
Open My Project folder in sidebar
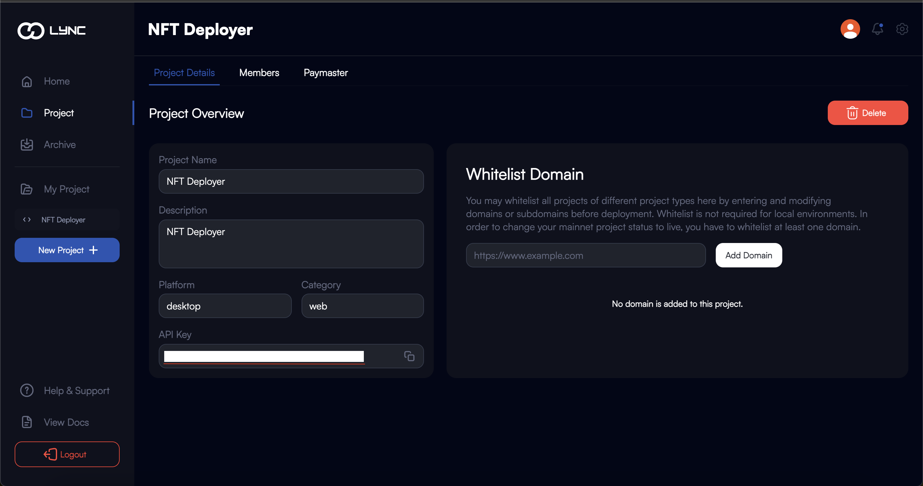click(67, 189)
